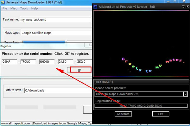Open the Help menu
This screenshot has width=190, height=126.
(35, 8)
